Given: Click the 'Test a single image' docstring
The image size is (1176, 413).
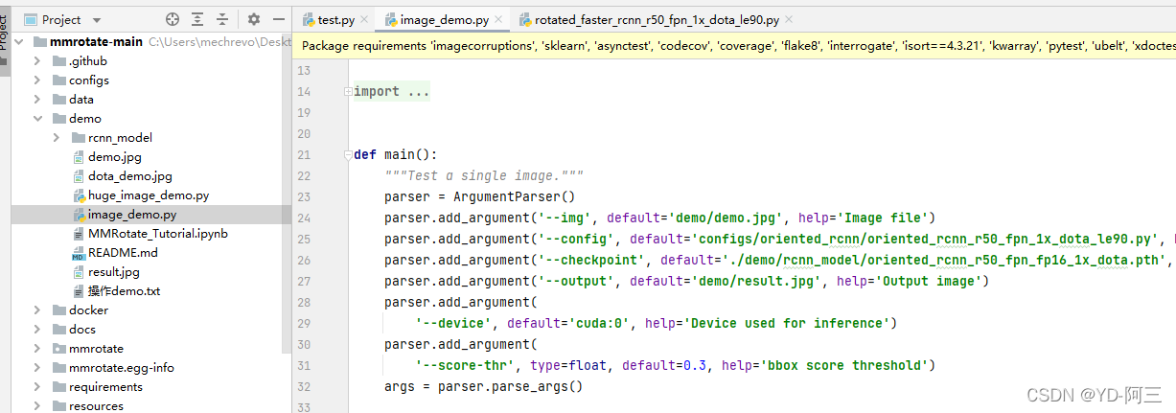Looking at the screenshot, I should [484, 175].
